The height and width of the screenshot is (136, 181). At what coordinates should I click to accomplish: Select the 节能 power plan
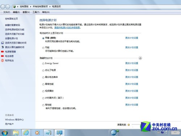[x=43, y=48]
